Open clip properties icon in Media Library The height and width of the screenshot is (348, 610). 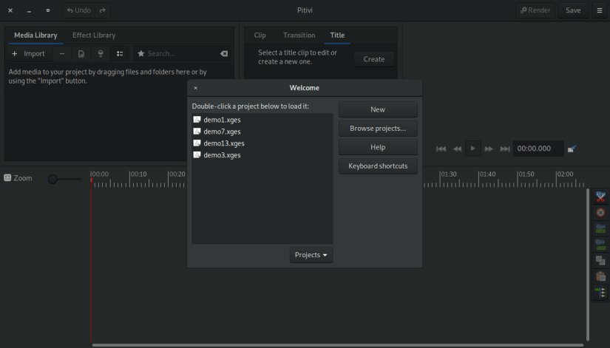pos(81,54)
